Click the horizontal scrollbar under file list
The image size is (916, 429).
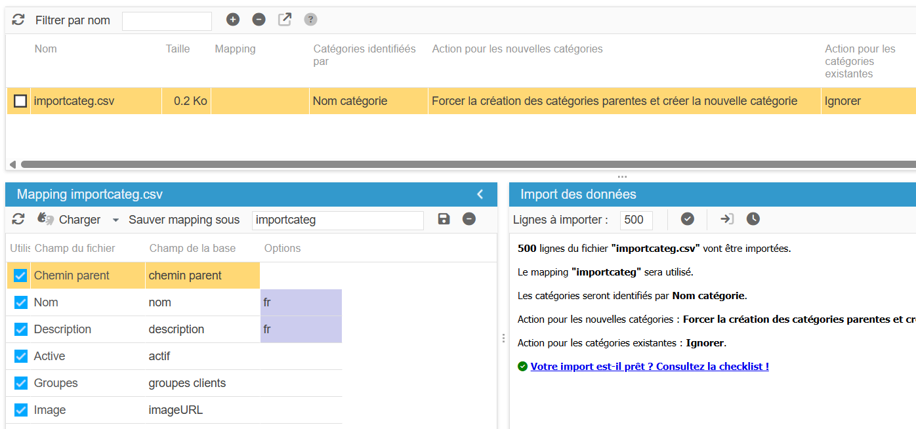459,164
